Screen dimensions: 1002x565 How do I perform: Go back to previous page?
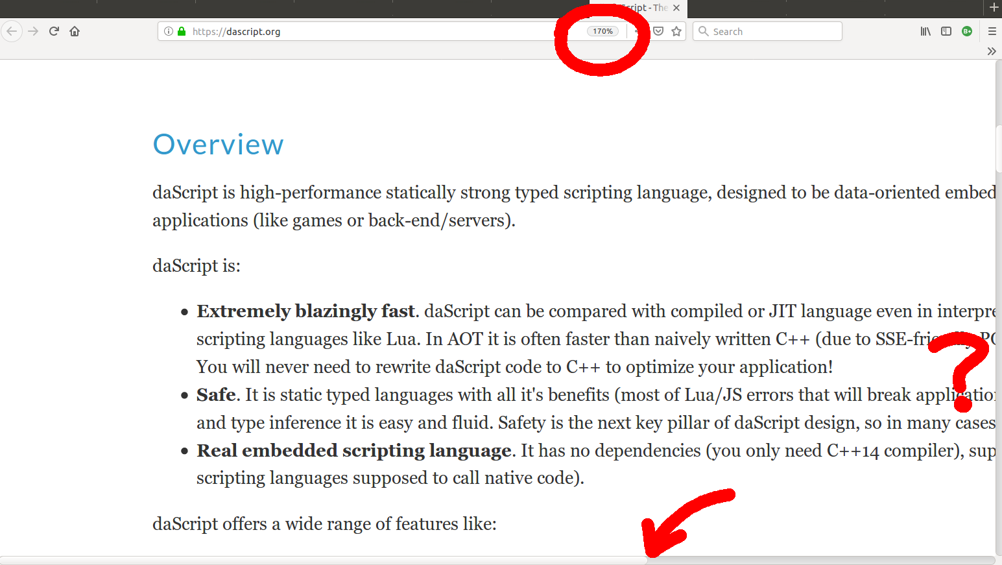12,31
